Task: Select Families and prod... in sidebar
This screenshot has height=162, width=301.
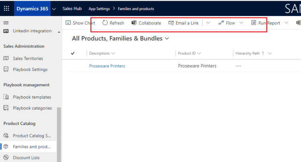Action: (x=32, y=147)
